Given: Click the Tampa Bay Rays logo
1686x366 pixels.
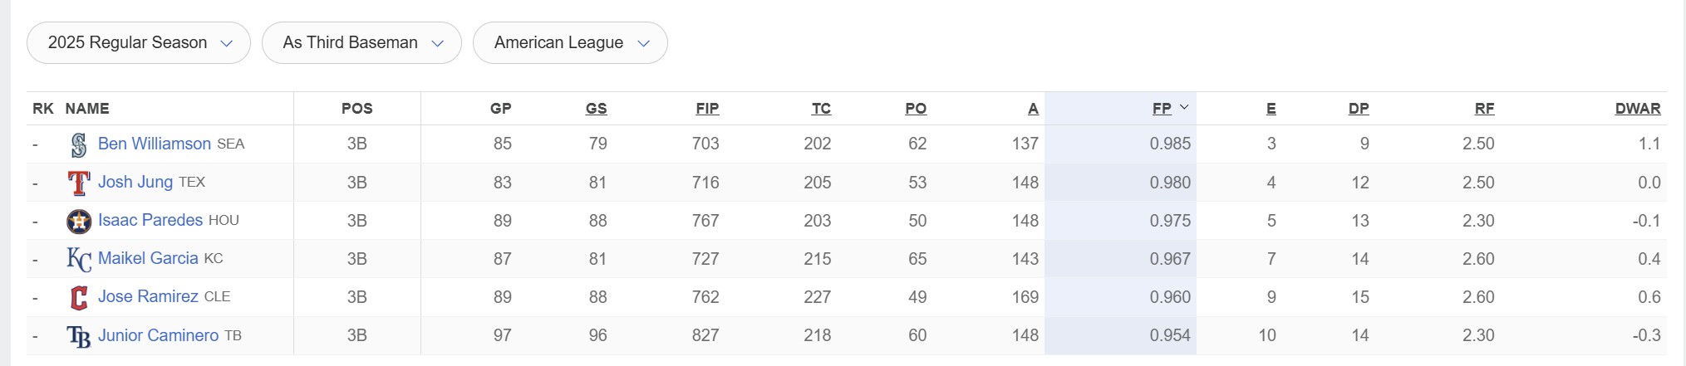Looking at the screenshot, I should coord(79,336).
